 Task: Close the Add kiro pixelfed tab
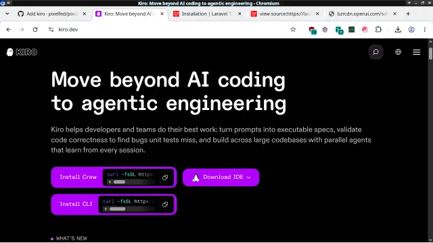point(84,13)
